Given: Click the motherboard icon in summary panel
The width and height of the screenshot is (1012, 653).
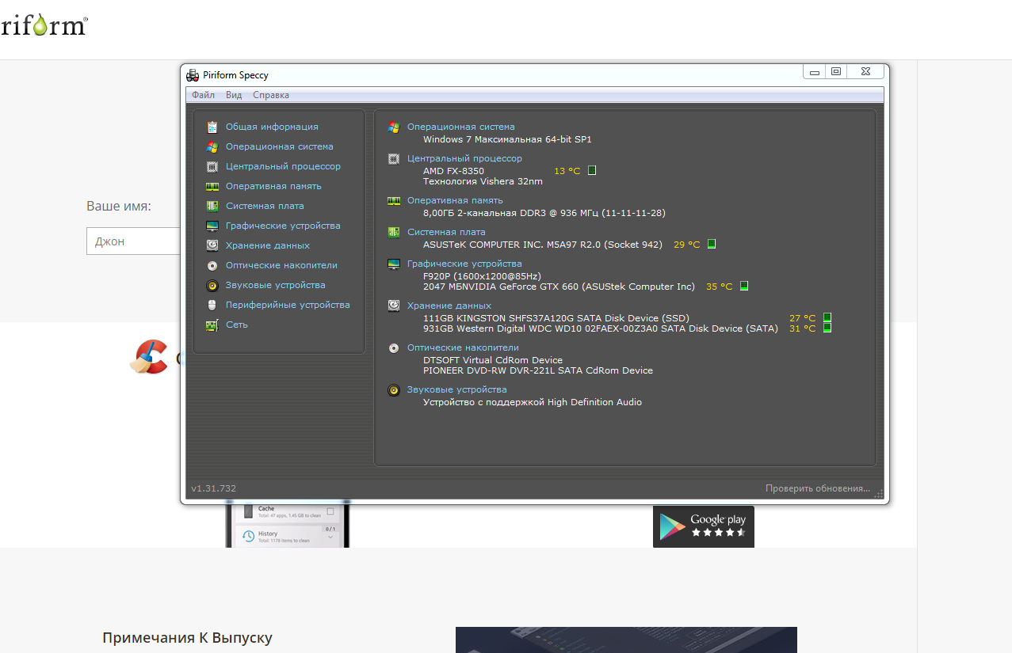Looking at the screenshot, I should [x=394, y=232].
